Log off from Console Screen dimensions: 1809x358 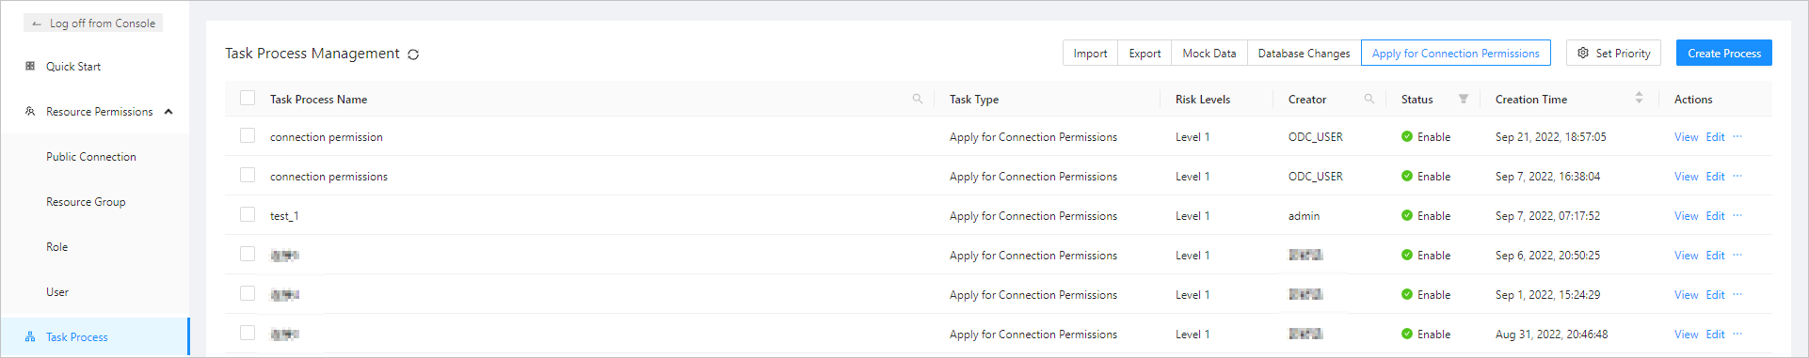point(93,23)
